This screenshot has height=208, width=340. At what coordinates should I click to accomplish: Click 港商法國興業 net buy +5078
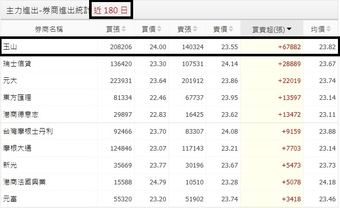291,182
